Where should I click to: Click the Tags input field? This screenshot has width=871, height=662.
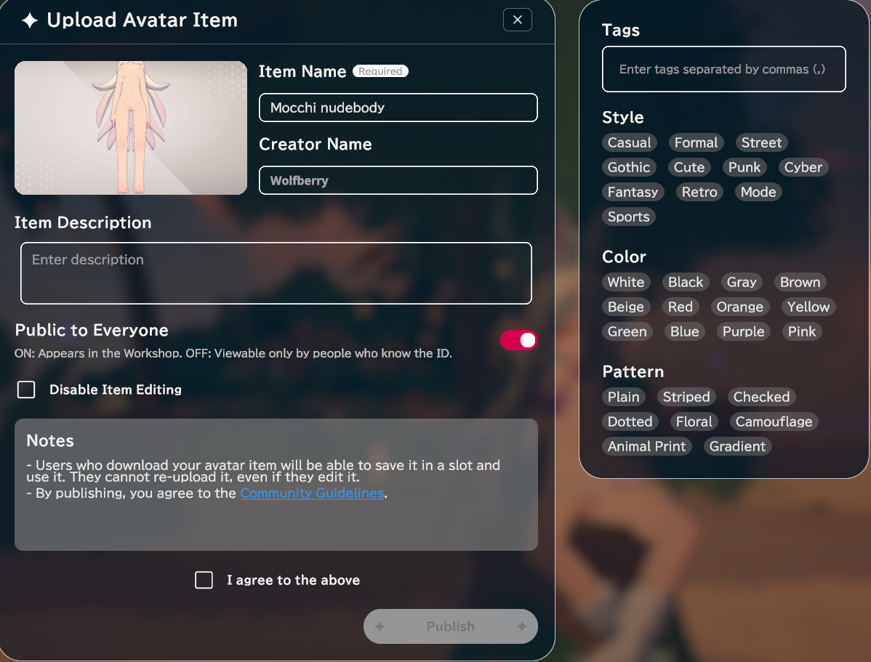tap(724, 69)
